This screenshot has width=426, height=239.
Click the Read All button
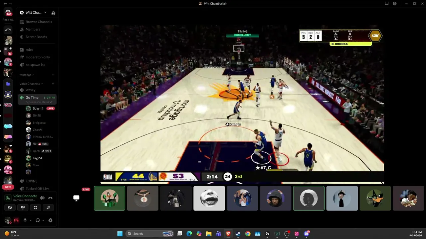pyautogui.click(x=8, y=20)
